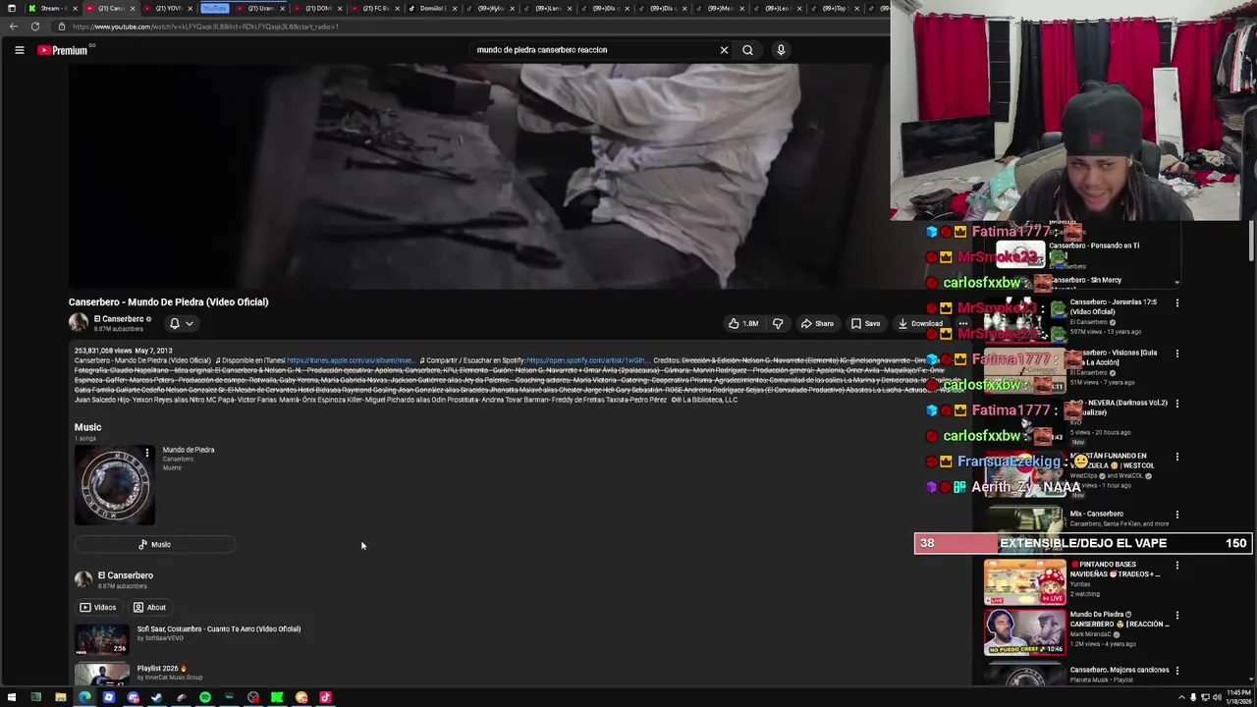Open menu for Mix - Canserbero

pos(1177,515)
